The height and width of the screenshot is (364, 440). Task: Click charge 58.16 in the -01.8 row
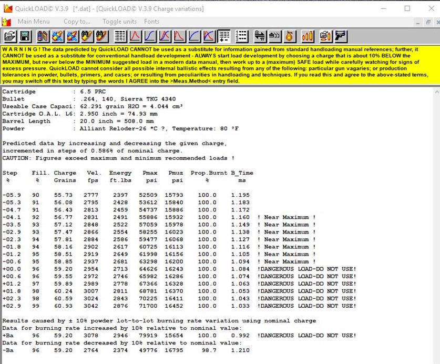pyautogui.click(x=63, y=247)
